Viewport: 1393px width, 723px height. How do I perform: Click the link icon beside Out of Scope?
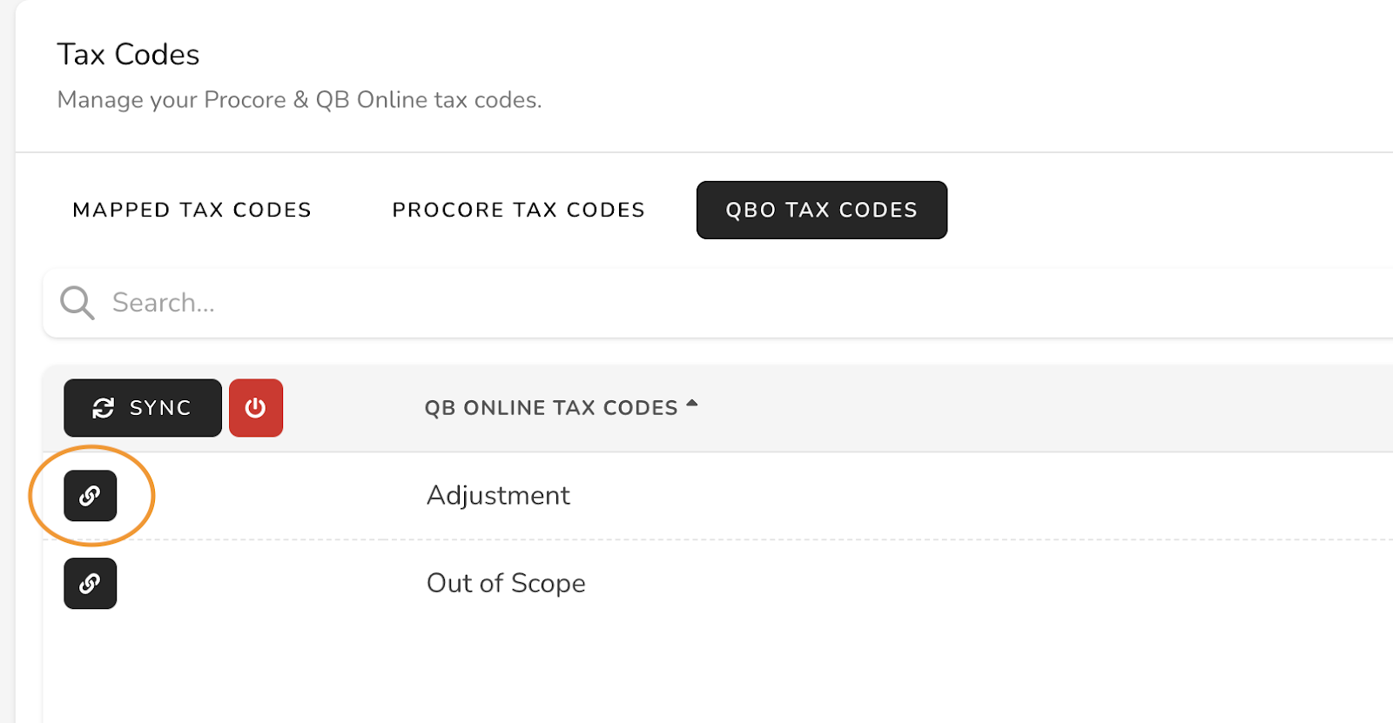[90, 583]
